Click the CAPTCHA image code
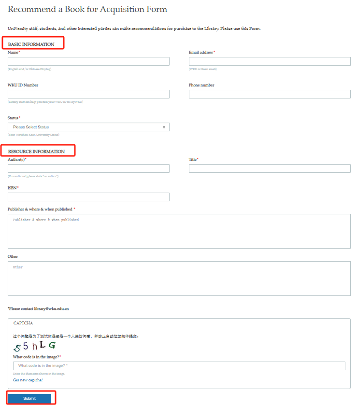 point(34,346)
